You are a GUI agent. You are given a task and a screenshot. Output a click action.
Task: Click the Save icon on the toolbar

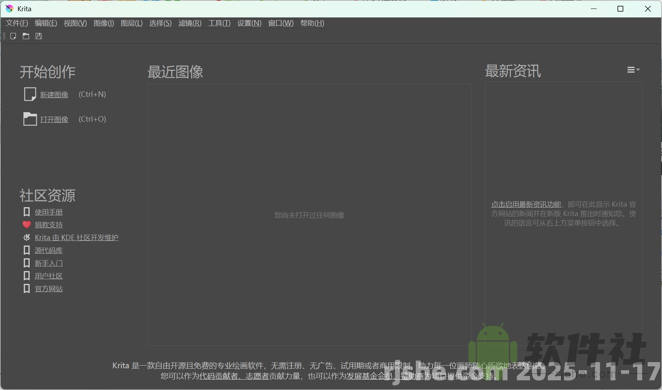click(x=38, y=36)
